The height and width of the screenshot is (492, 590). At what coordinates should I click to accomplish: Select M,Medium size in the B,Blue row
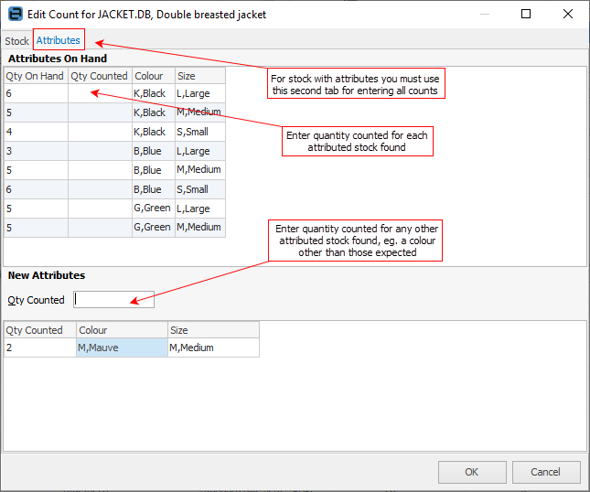(x=200, y=170)
